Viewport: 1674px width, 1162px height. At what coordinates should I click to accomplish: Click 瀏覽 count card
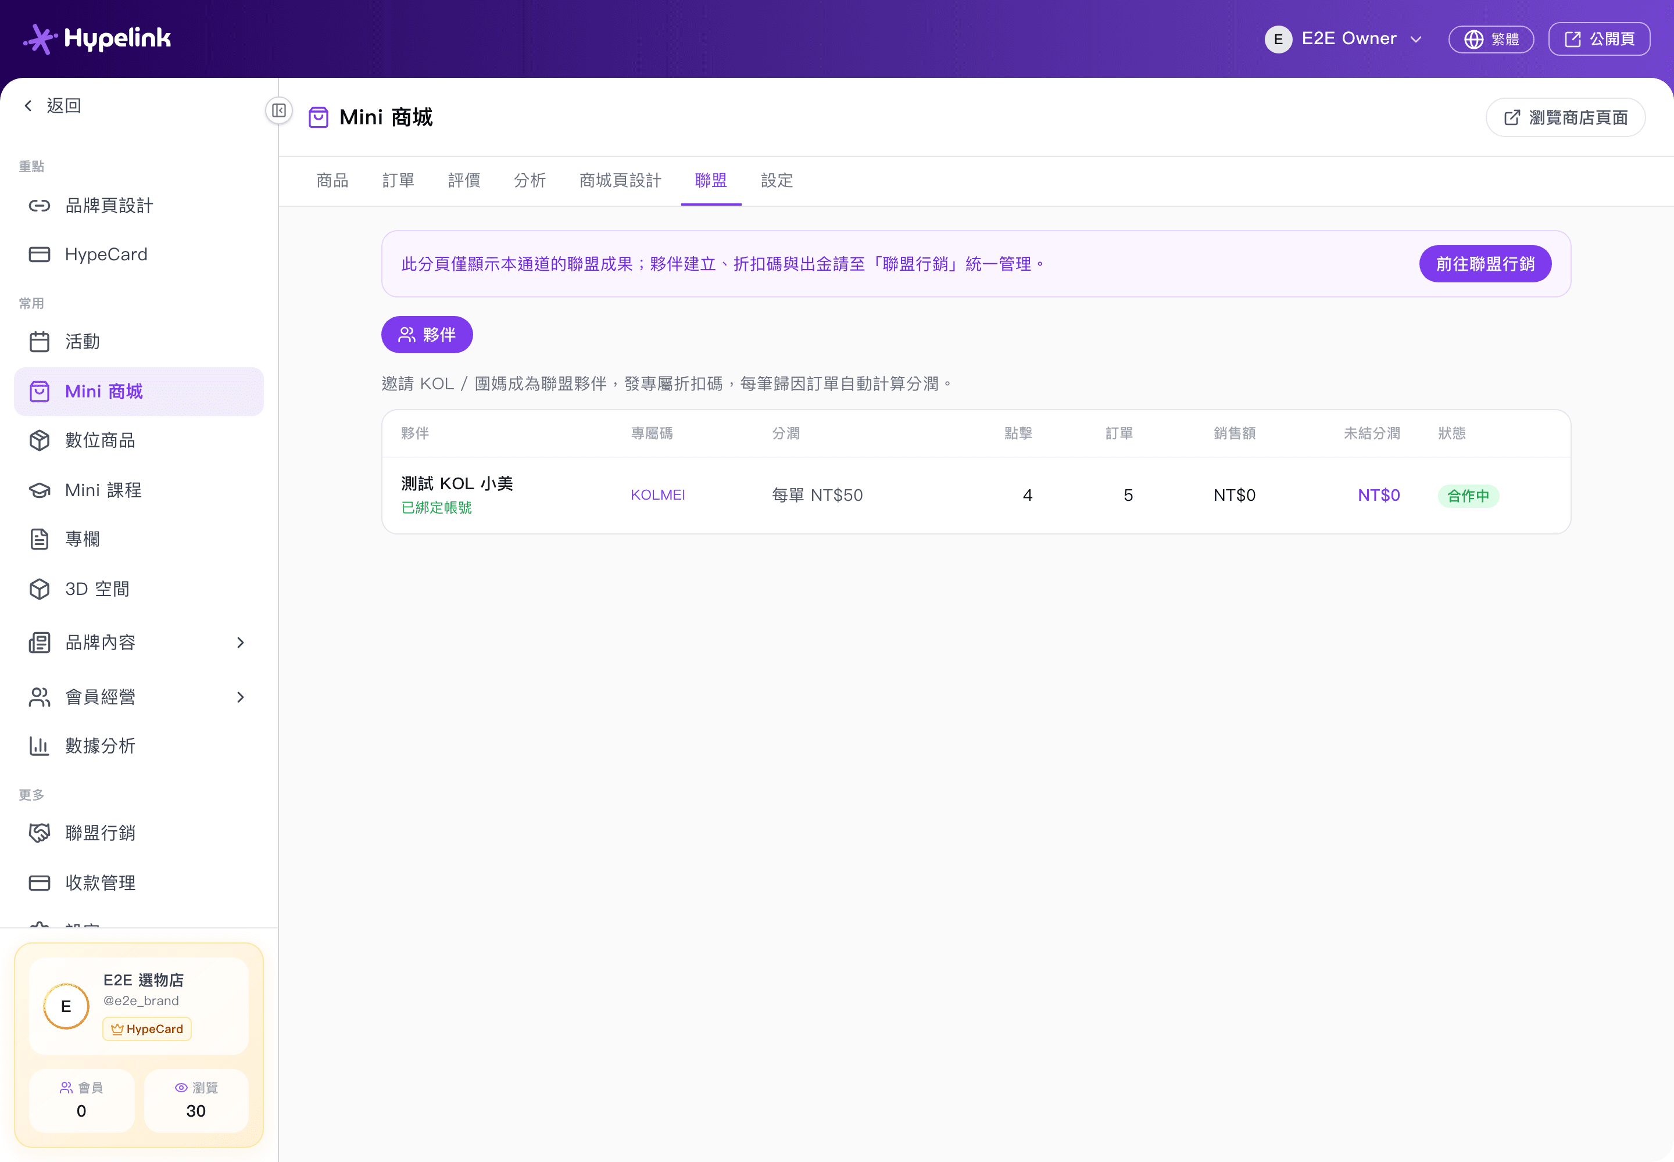(196, 1100)
